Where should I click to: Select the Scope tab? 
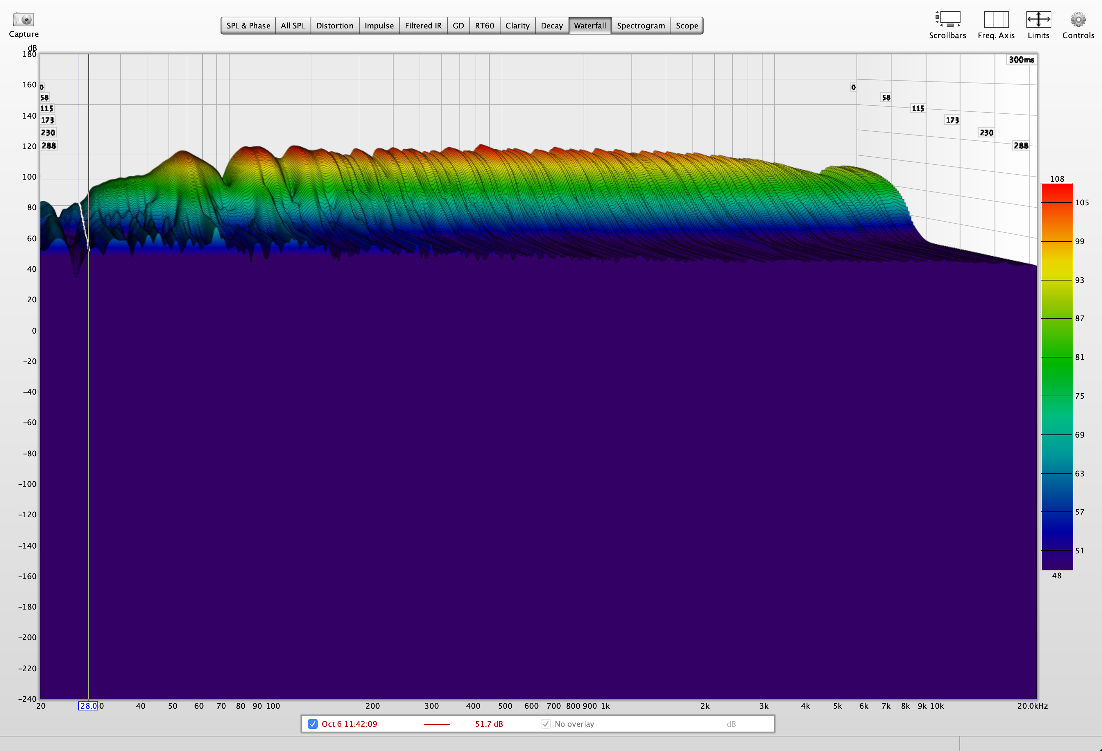click(x=687, y=26)
